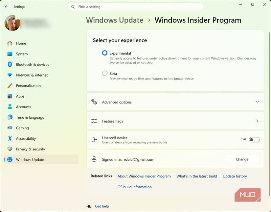Select the Experimental radio button
This screenshot has width=271, height=212.
pos(105,53)
